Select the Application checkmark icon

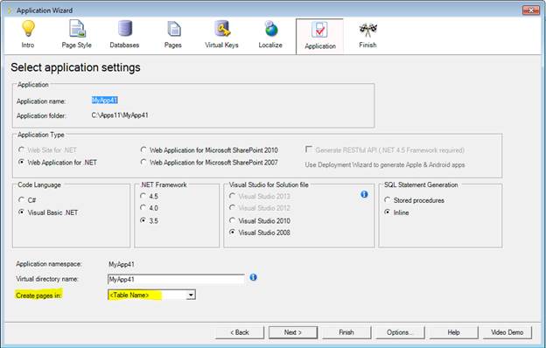tap(319, 30)
